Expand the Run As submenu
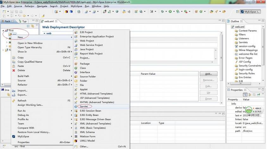Screen dimensions: 267x149 (x=71, y=111)
